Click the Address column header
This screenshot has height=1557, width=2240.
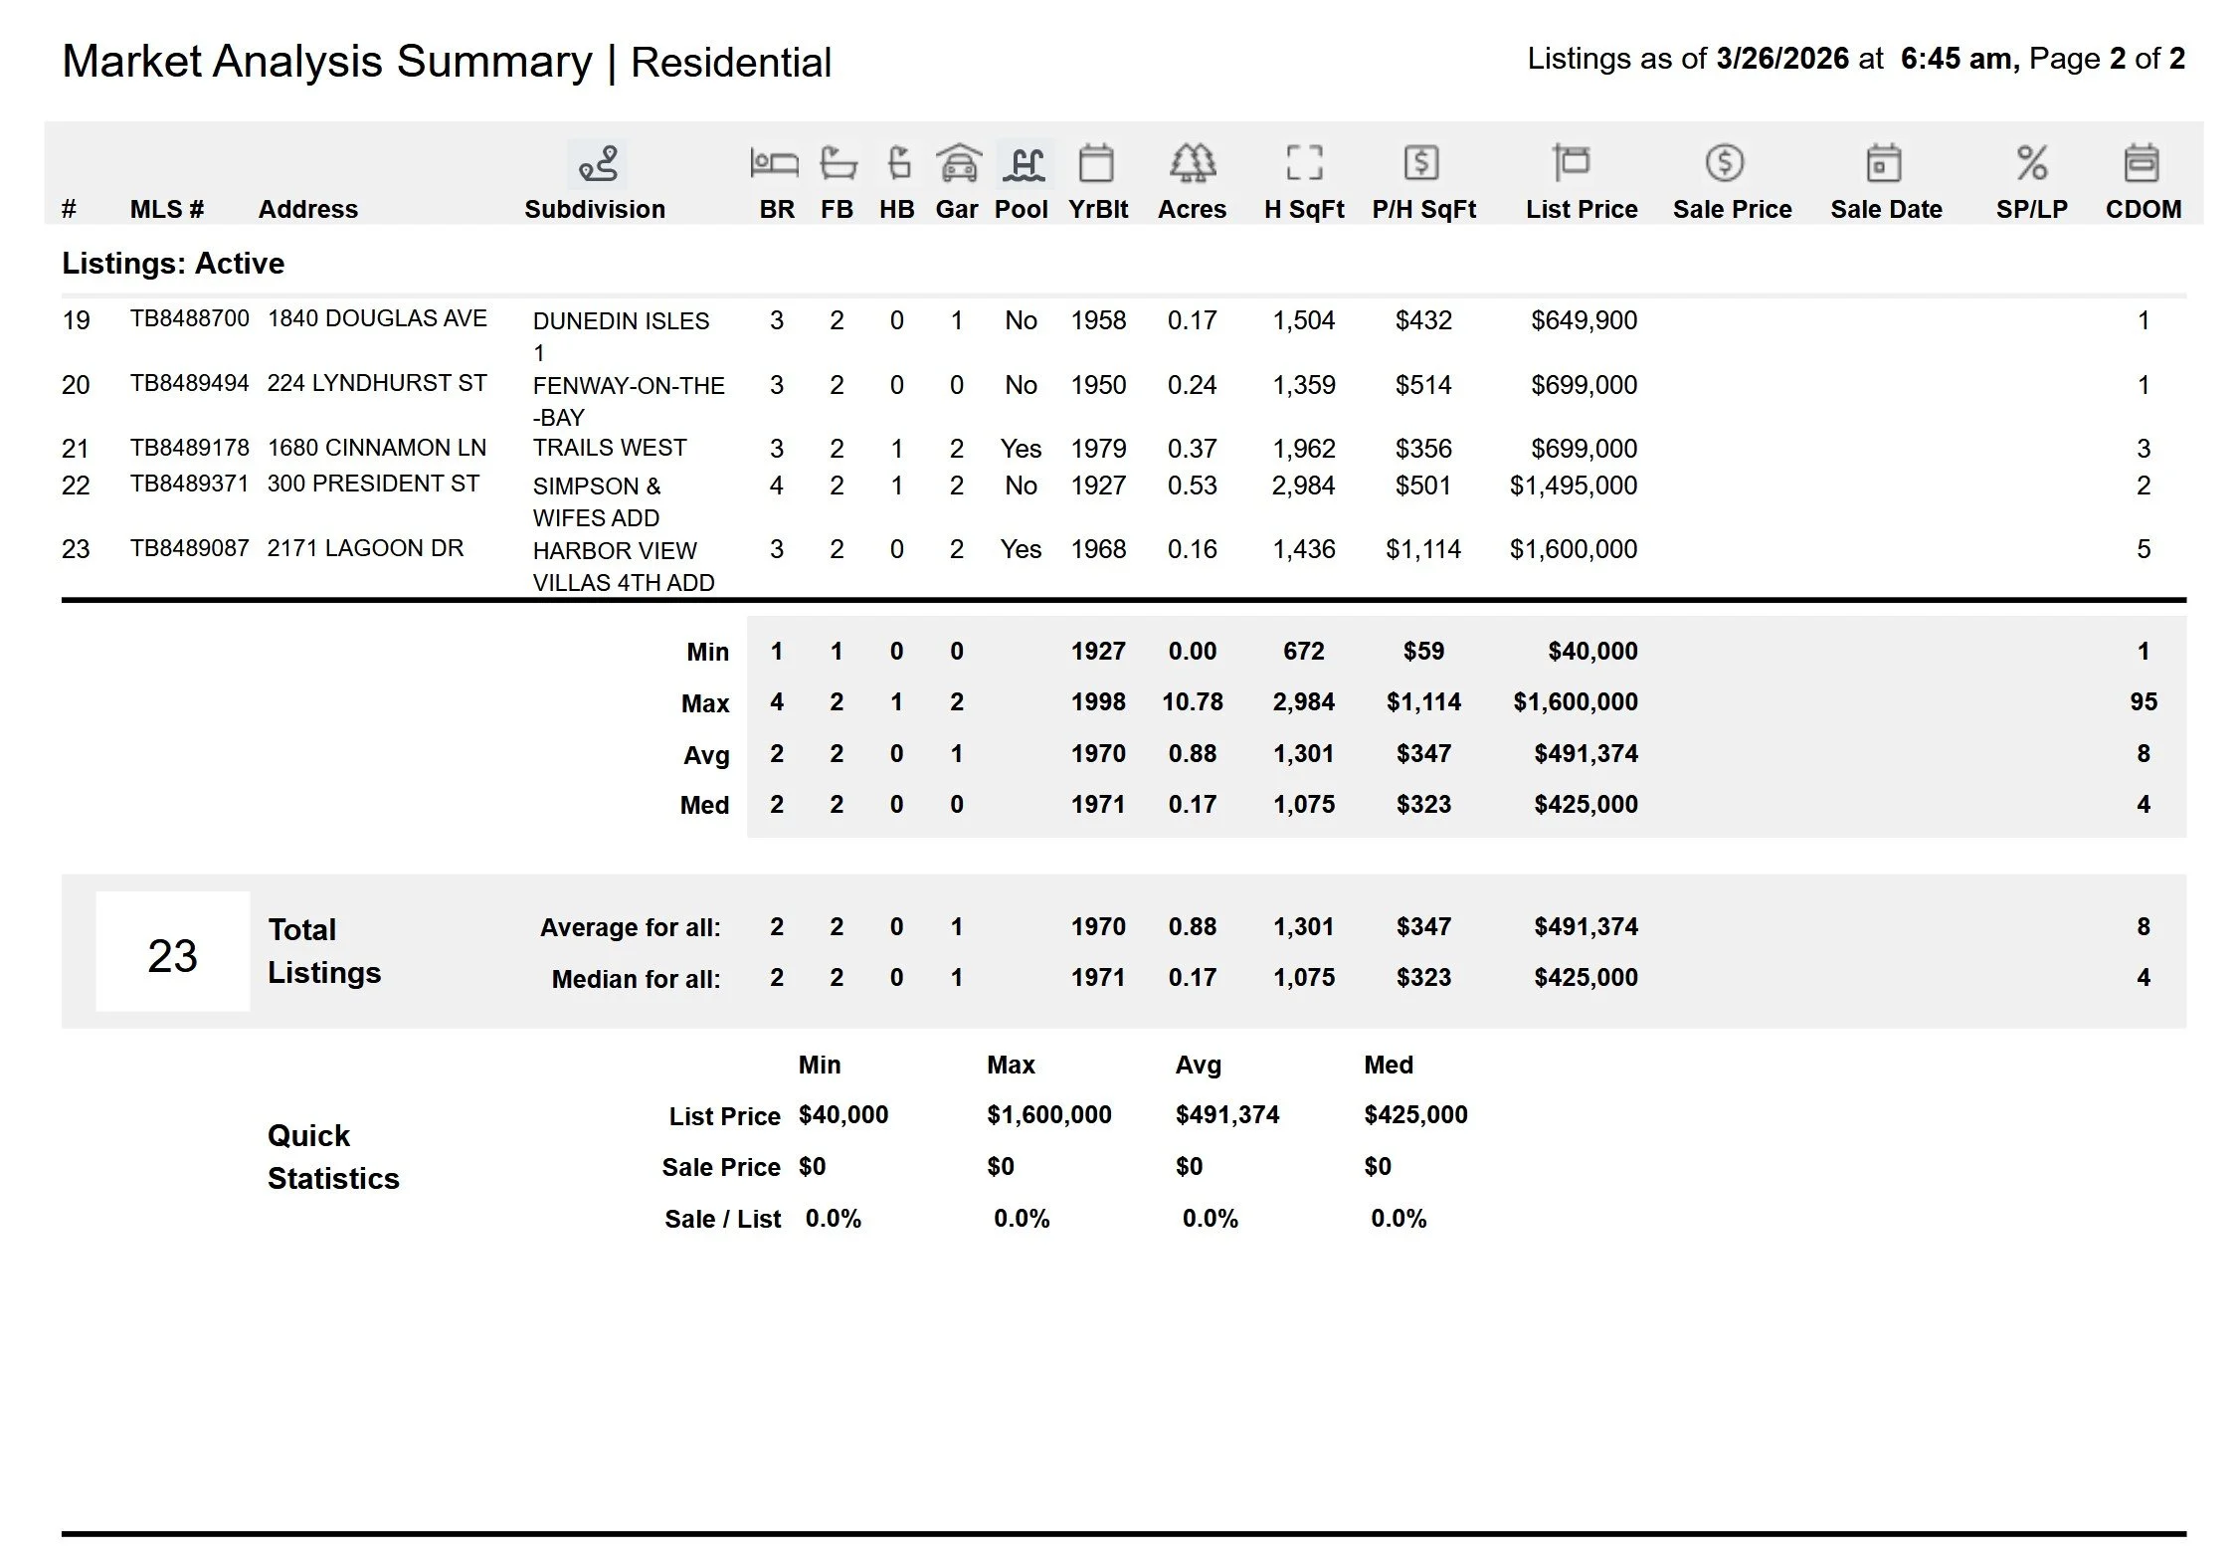(307, 209)
